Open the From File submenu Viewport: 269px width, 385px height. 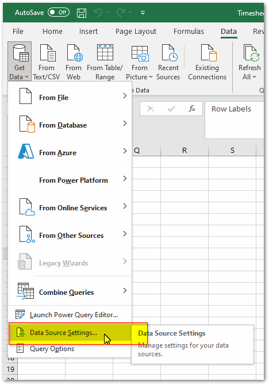click(70, 97)
